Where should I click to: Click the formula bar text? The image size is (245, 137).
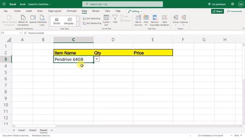click(x=36, y=33)
